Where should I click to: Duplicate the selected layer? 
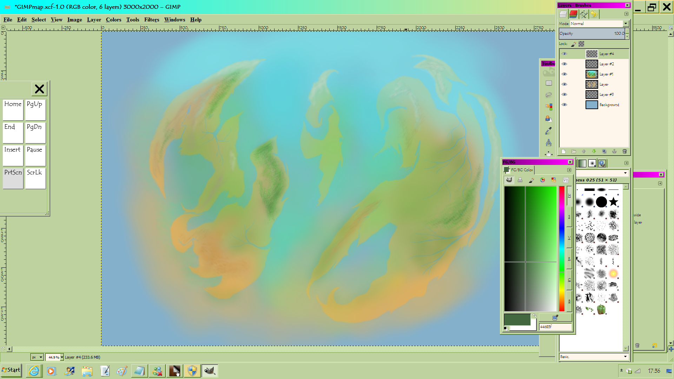click(x=604, y=151)
